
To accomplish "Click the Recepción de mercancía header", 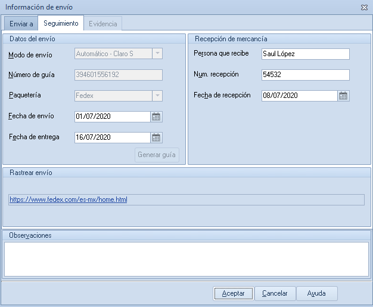I will pos(231,39).
